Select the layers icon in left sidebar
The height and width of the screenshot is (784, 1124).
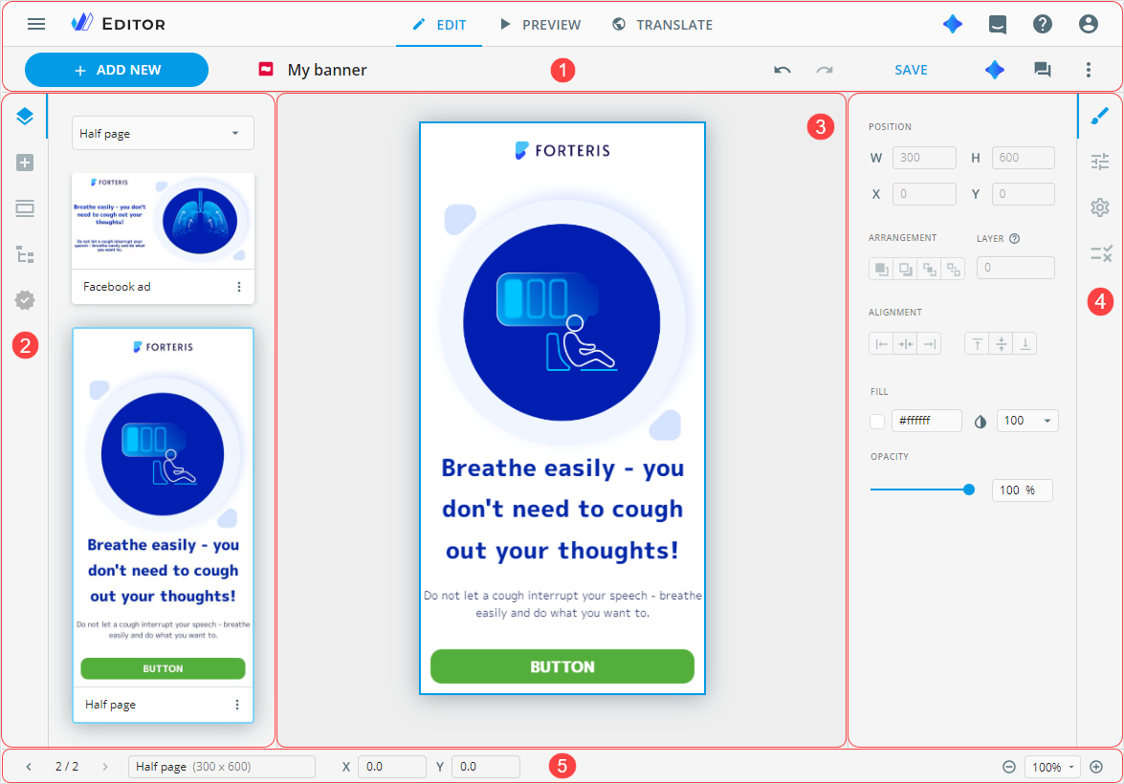[25, 117]
